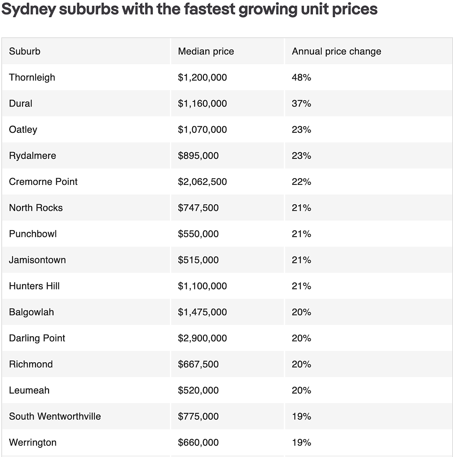
Task: Click Werrington median price $660,000
Action: [x=198, y=442]
